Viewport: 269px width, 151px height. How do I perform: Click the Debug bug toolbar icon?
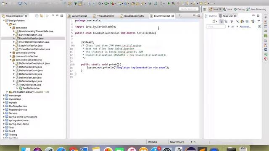(100, 3)
